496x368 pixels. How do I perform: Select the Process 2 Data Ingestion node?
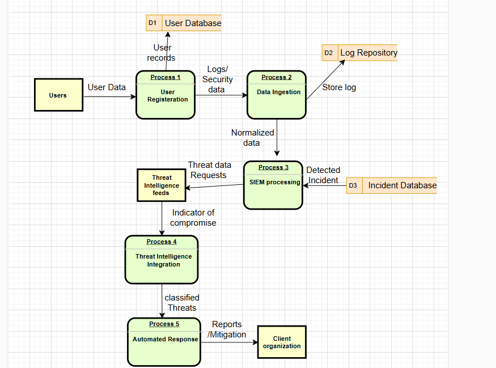point(277,95)
